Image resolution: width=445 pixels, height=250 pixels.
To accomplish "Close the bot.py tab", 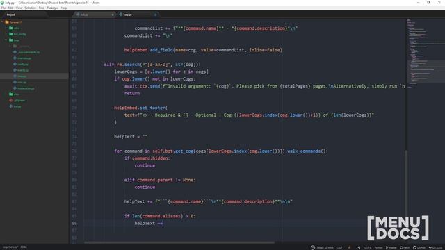I will 113,15.
